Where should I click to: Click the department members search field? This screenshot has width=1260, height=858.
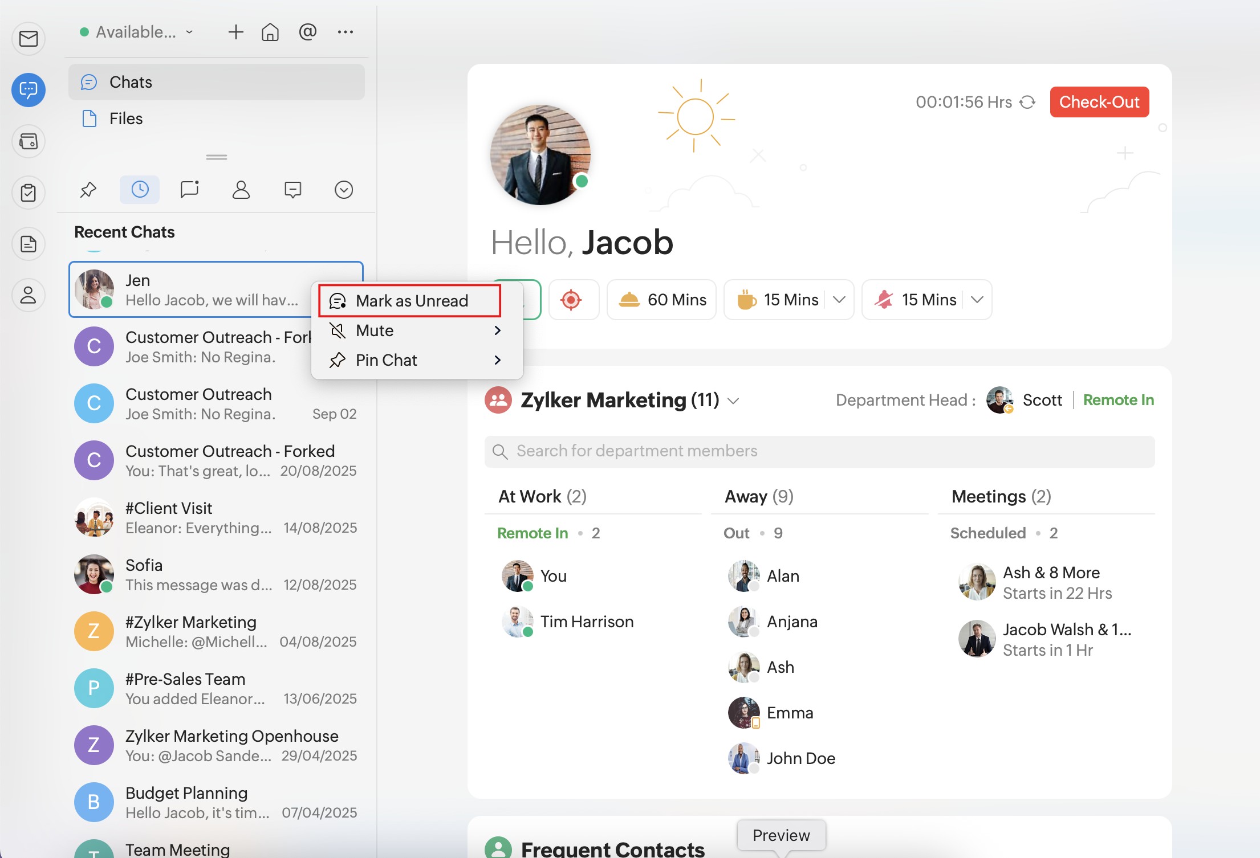pyautogui.click(x=820, y=451)
